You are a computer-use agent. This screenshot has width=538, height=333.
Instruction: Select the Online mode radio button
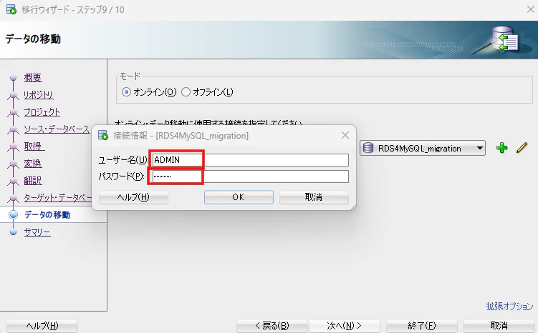(126, 91)
